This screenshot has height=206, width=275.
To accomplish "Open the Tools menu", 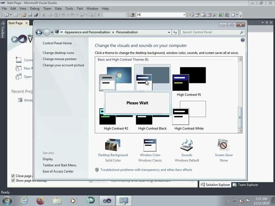I will pos(69,9).
